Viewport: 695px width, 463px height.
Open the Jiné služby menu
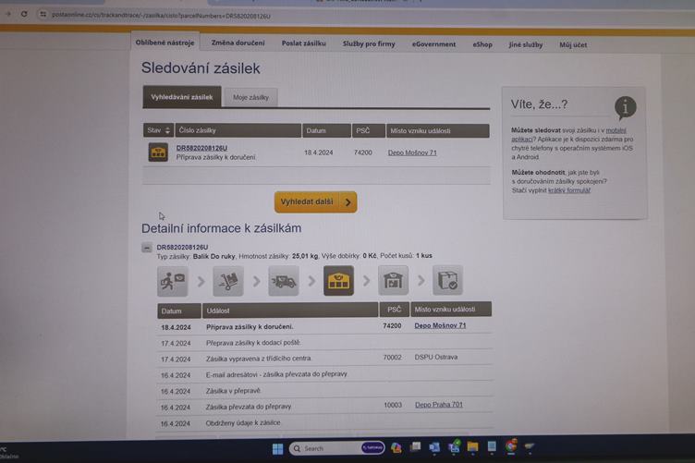[x=526, y=44]
